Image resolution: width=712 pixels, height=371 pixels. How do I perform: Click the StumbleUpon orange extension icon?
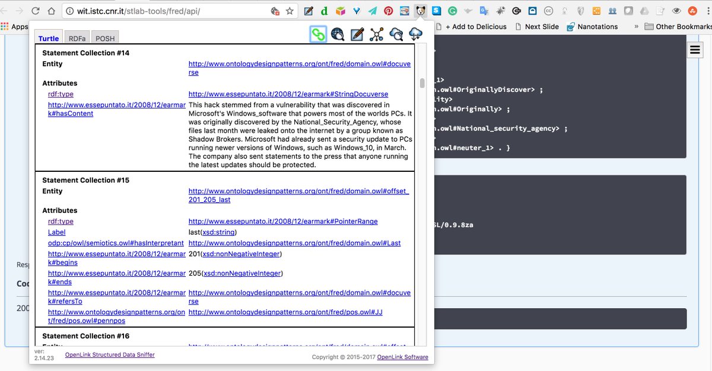pyautogui.click(x=692, y=11)
